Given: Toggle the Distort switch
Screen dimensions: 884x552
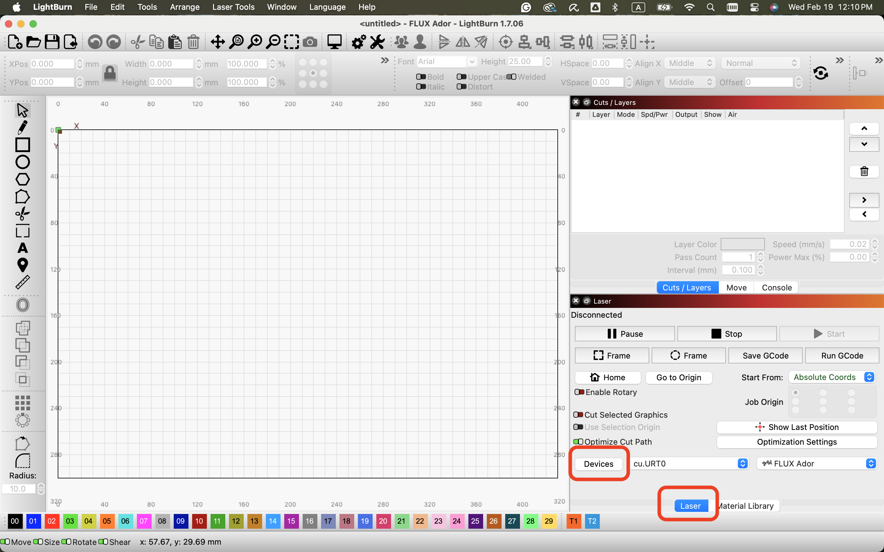Looking at the screenshot, I should coord(461,86).
